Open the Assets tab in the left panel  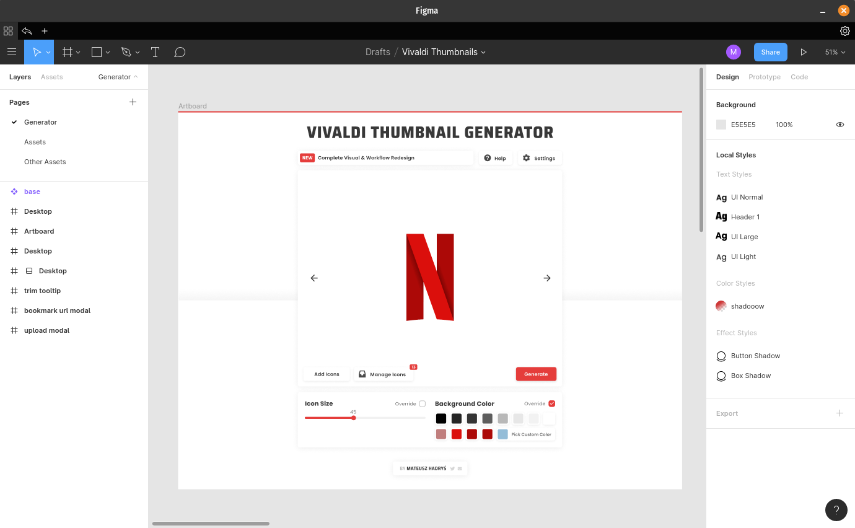point(51,77)
